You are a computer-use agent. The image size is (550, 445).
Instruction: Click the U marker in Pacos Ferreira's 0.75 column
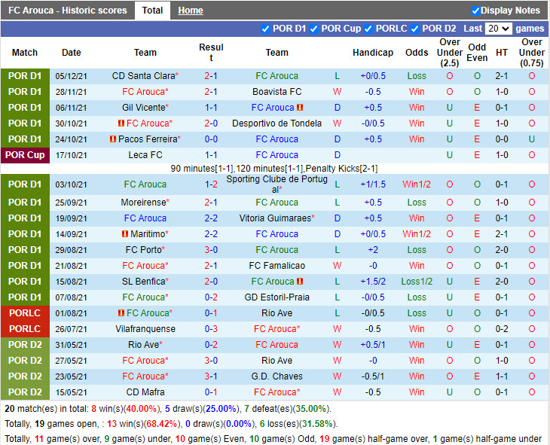pyautogui.click(x=532, y=139)
